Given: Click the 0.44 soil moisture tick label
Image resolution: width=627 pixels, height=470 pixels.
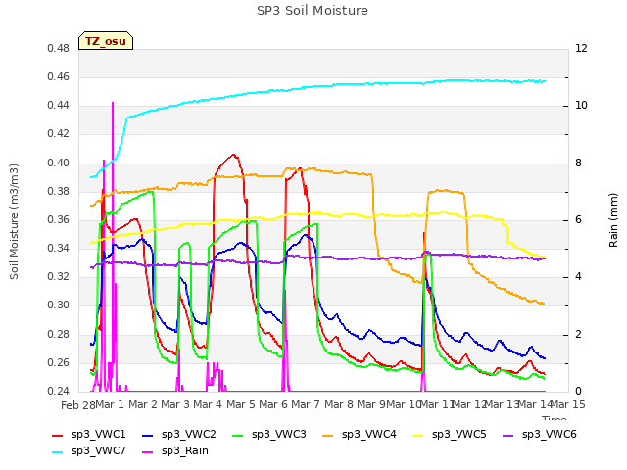Looking at the screenshot, I should (x=59, y=105).
